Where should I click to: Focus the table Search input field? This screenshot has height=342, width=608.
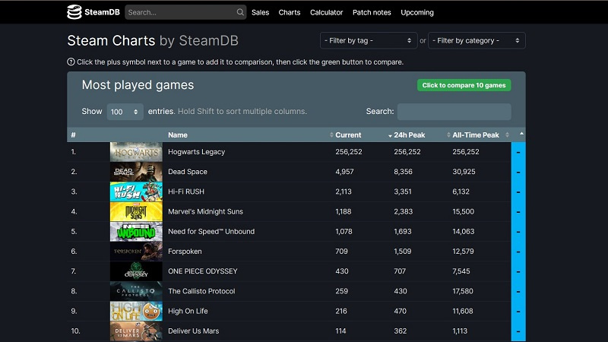454,112
